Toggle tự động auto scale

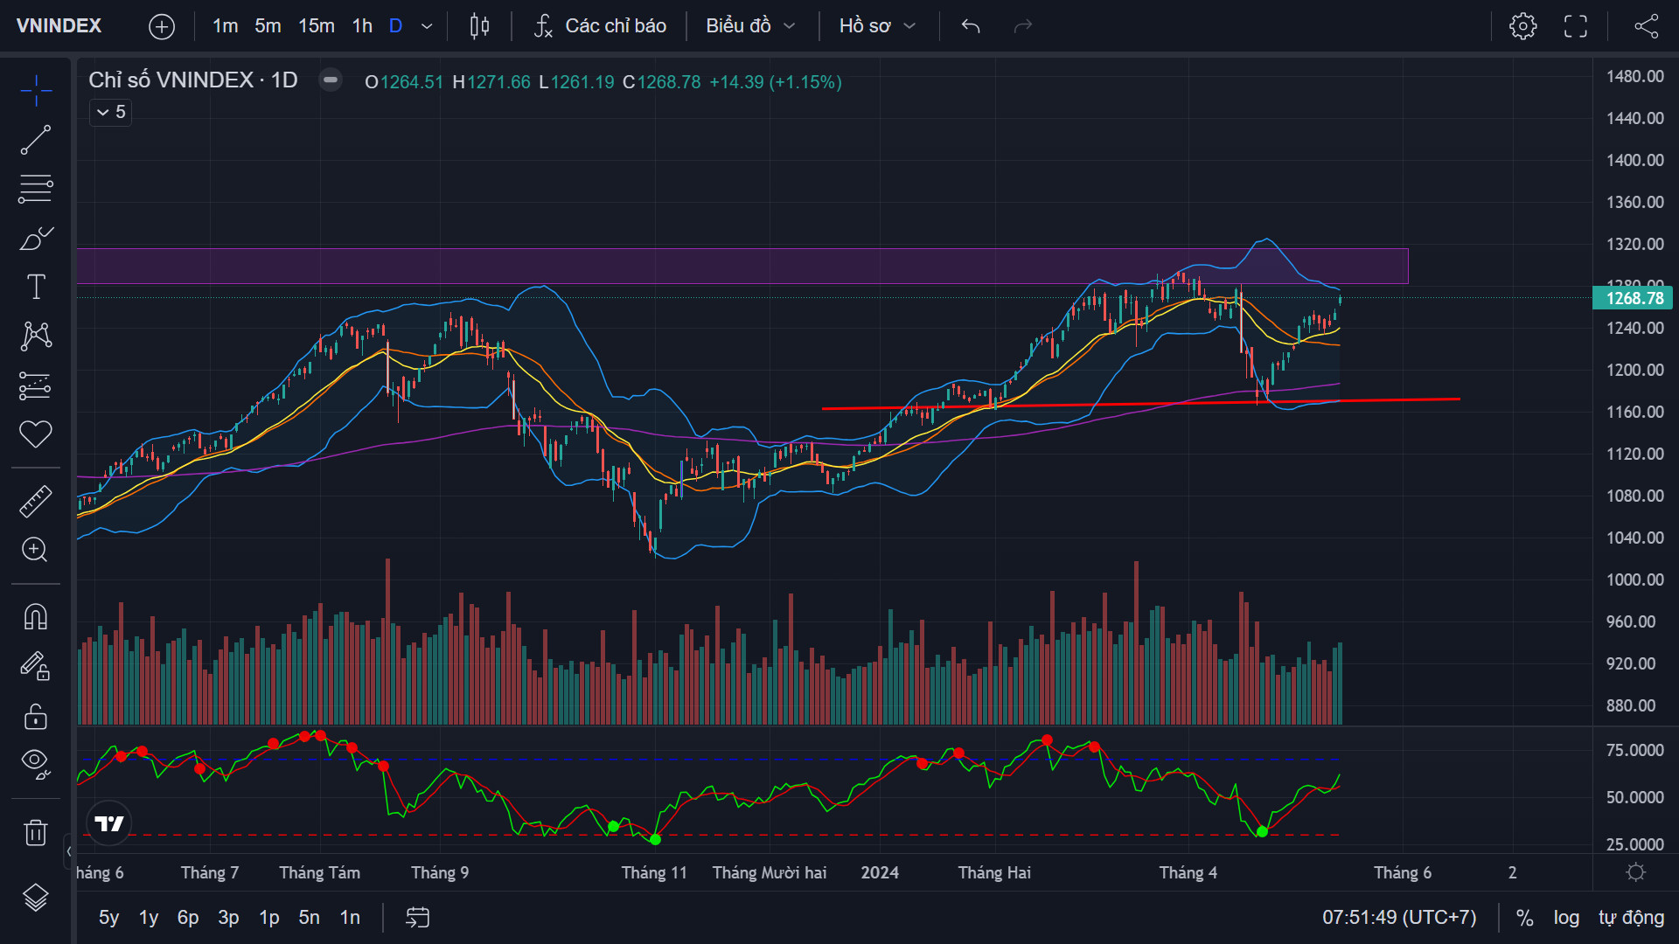(1632, 918)
